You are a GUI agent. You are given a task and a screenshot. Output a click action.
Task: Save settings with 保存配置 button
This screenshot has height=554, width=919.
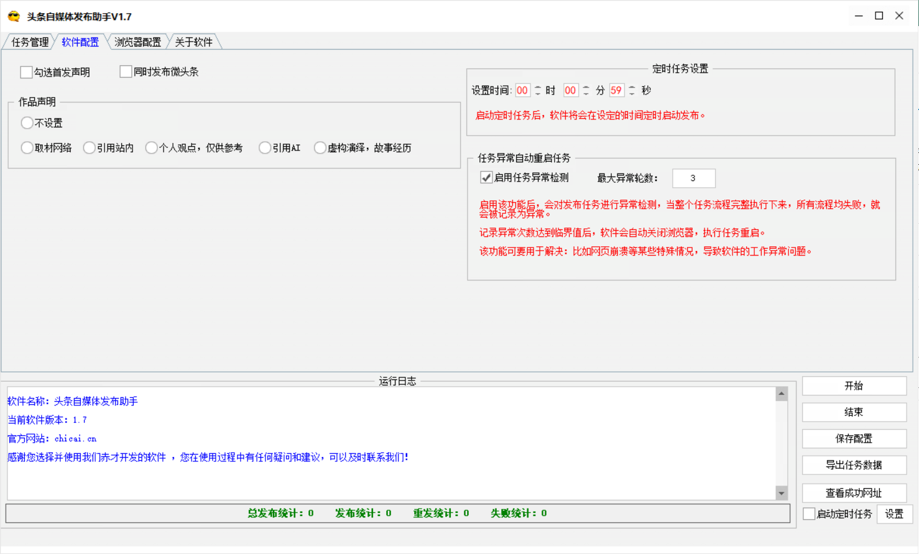854,438
